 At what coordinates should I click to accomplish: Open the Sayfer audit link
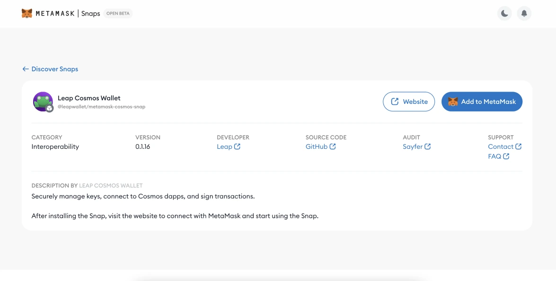[417, 146]
